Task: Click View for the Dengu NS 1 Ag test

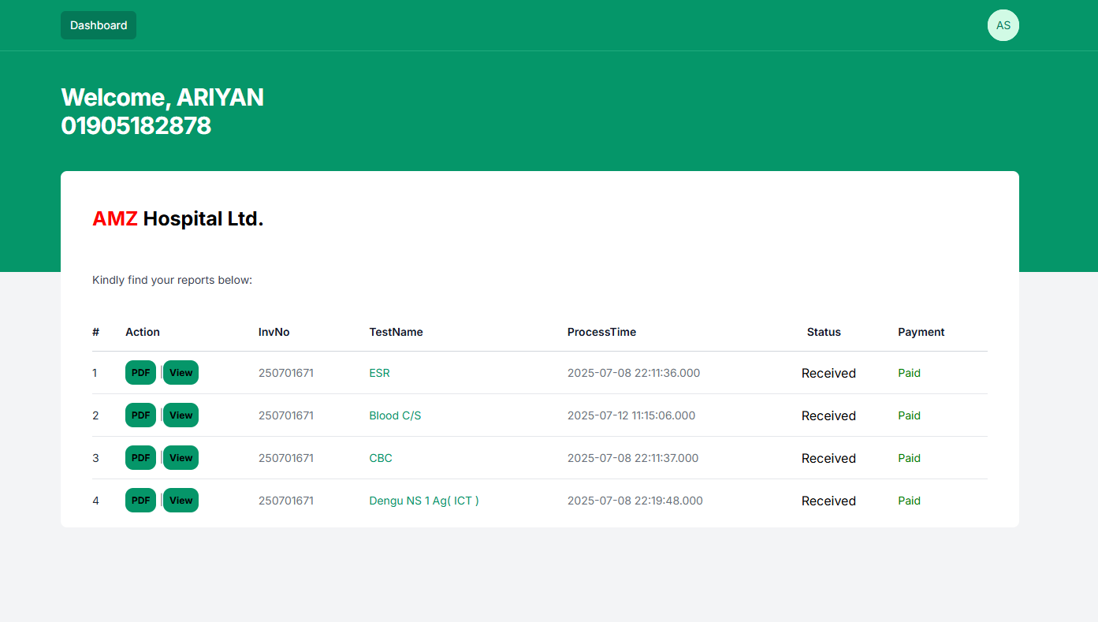Action: coord(181,500)
